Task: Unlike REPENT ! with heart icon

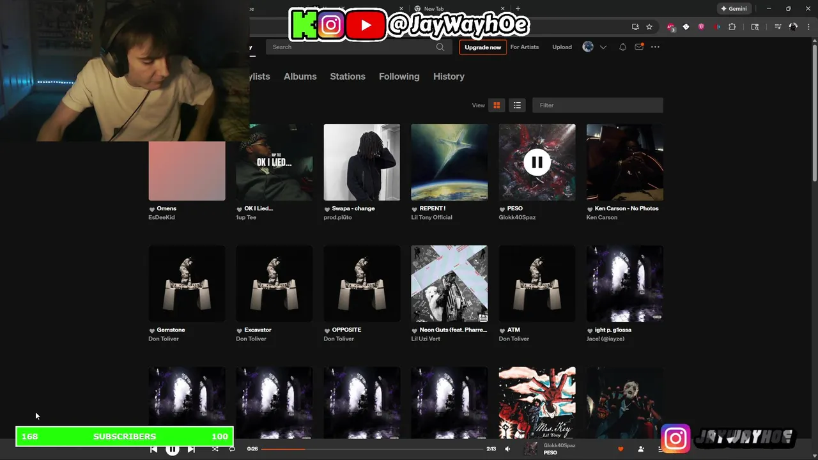Action: pyautogui.click(x=415, y=209)
